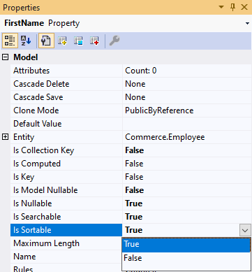The height and width of the screenshot is (272, 252).
Task: Open the Is Sortable value dropdown arrow
Action: pos(245,230)
